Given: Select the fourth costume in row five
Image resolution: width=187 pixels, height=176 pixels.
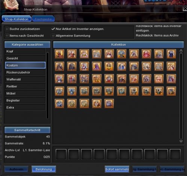Looking at the screenshot, I should pyautogui.click(x=97, y=104).
